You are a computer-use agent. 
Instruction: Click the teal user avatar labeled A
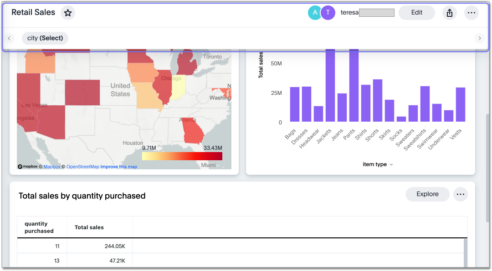coord(315,13)
